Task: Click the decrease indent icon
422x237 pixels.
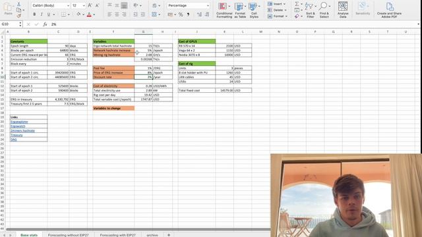Action: (135, 14)
